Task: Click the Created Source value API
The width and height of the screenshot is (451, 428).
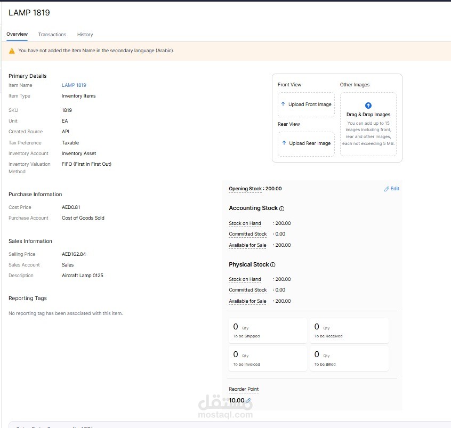Action: pyautogui.click(x=65, y=132)
